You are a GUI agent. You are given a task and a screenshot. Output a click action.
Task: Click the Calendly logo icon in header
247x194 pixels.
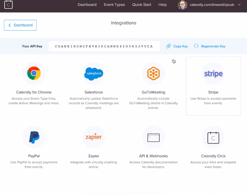click(8, 5)
